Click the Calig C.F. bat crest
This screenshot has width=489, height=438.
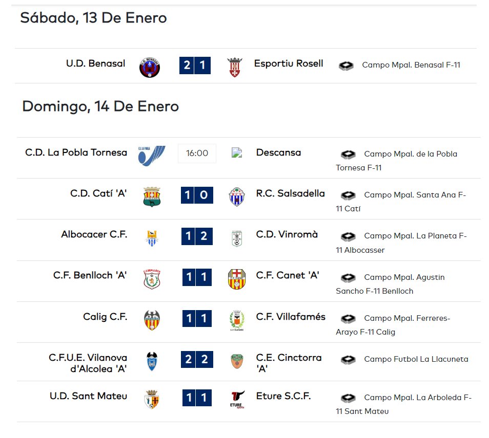coord(152,320)
